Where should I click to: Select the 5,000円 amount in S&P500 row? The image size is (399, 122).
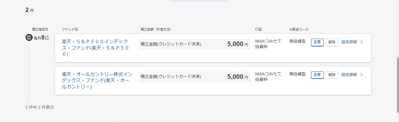[x=238, y=44]
